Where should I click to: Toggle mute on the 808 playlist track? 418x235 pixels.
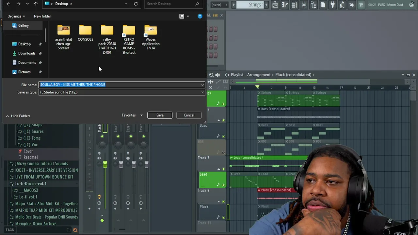tap(223, 152)
